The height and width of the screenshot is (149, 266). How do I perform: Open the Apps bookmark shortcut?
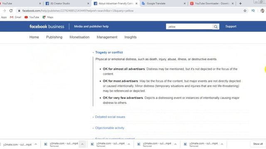pyautogui.click(x=4, y=17)
